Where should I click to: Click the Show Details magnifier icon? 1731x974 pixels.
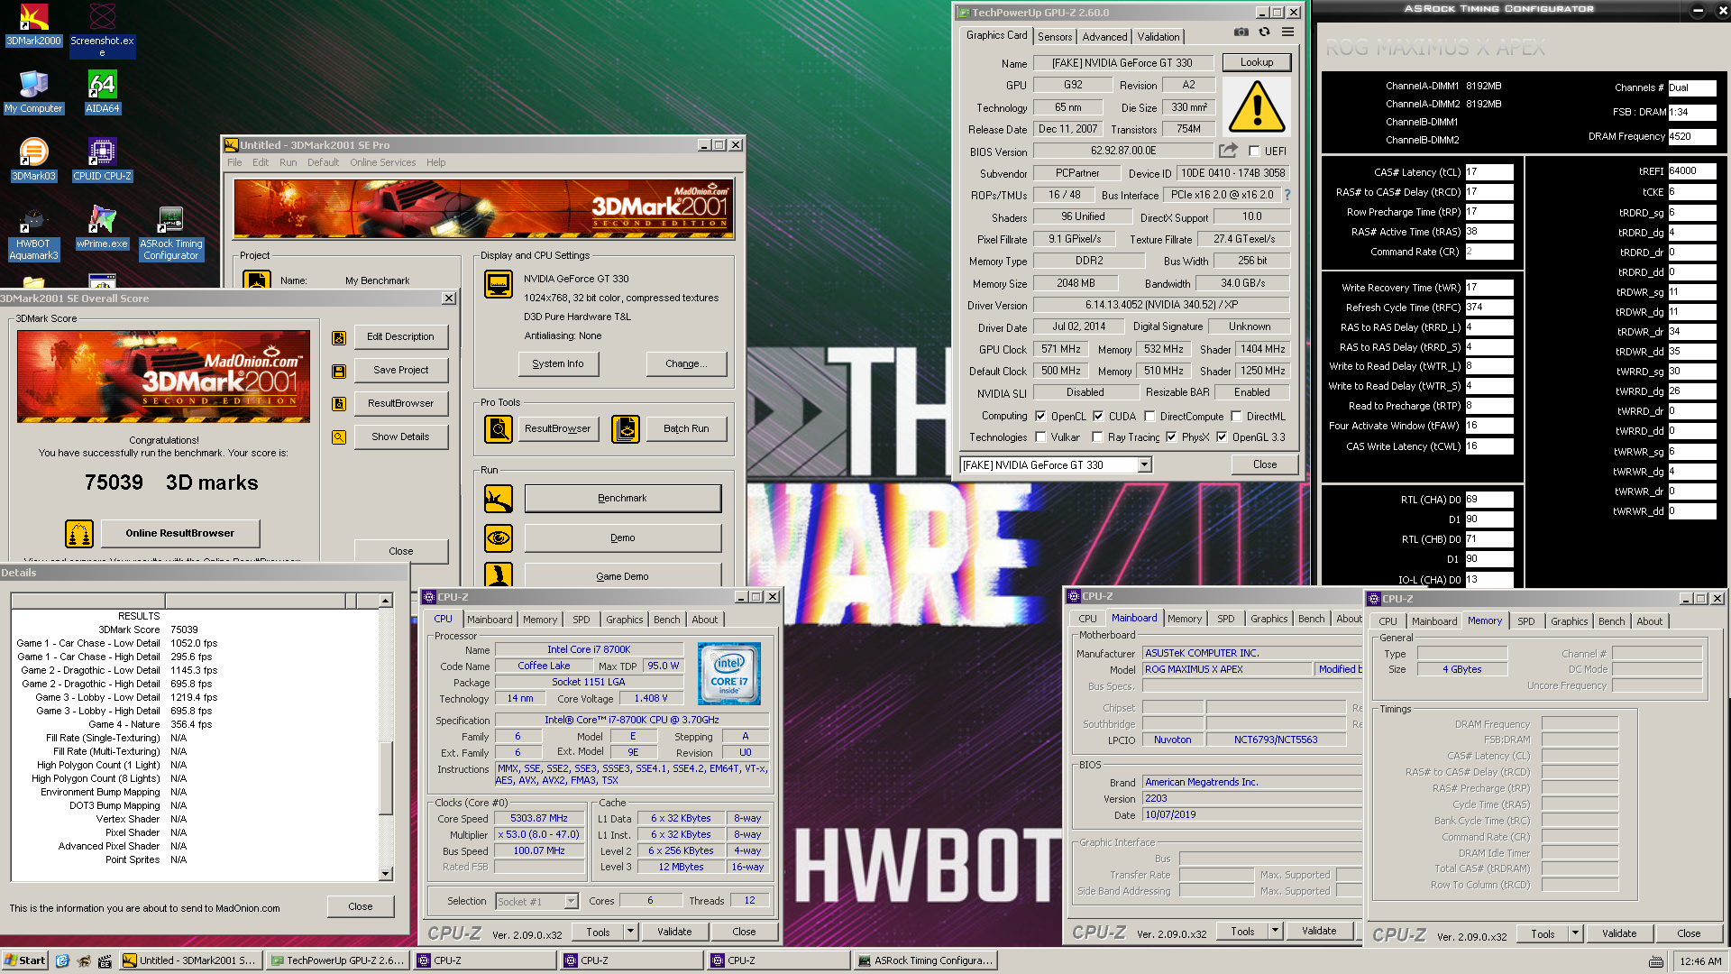click(x=339, y=437)
